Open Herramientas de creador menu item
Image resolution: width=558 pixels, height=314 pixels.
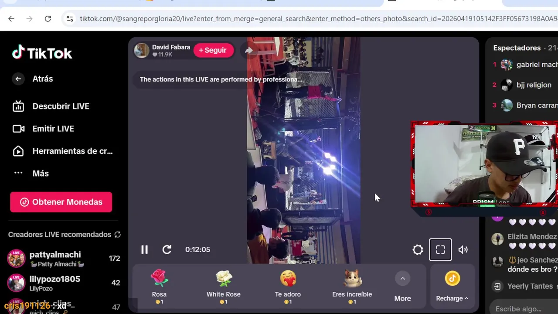(63, 151)
